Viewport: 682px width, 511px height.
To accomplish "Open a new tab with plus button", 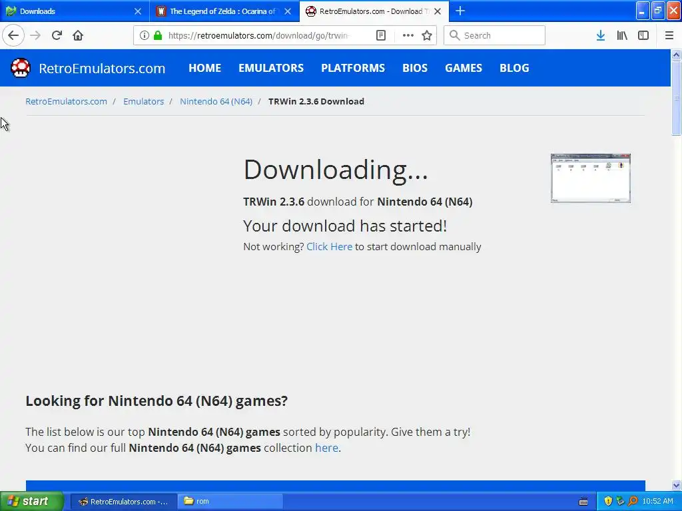I will pyautogui.click(x=460, y=11).
